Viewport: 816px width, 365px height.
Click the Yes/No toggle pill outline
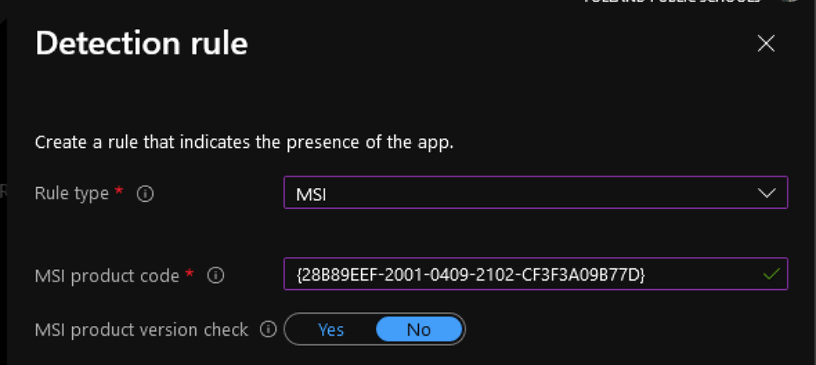[375, 329]
